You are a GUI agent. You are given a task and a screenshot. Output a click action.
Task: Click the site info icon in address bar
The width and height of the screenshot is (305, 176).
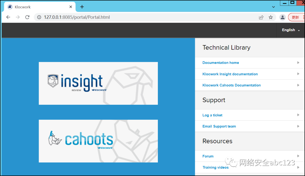tap(39, 17)
